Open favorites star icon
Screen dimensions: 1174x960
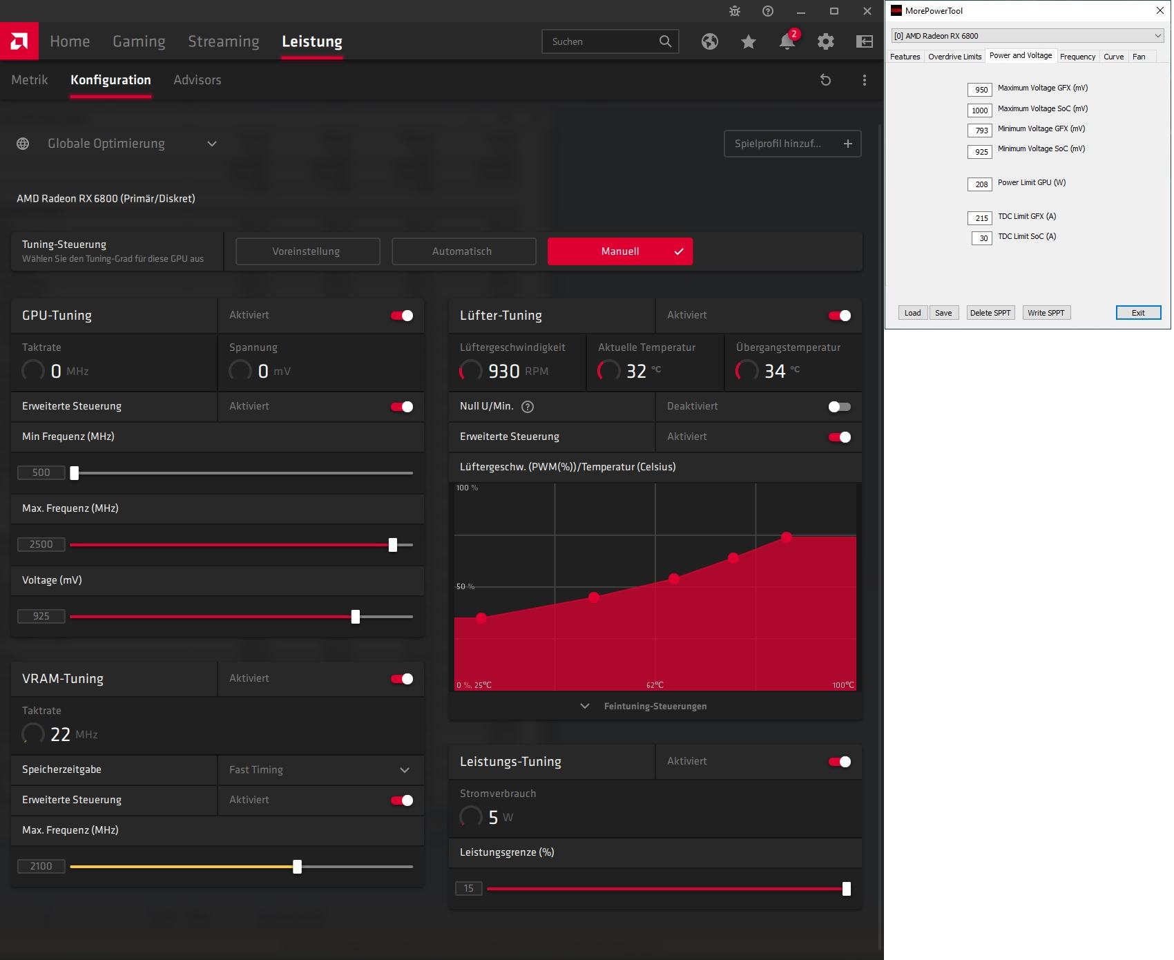(749, 41)
